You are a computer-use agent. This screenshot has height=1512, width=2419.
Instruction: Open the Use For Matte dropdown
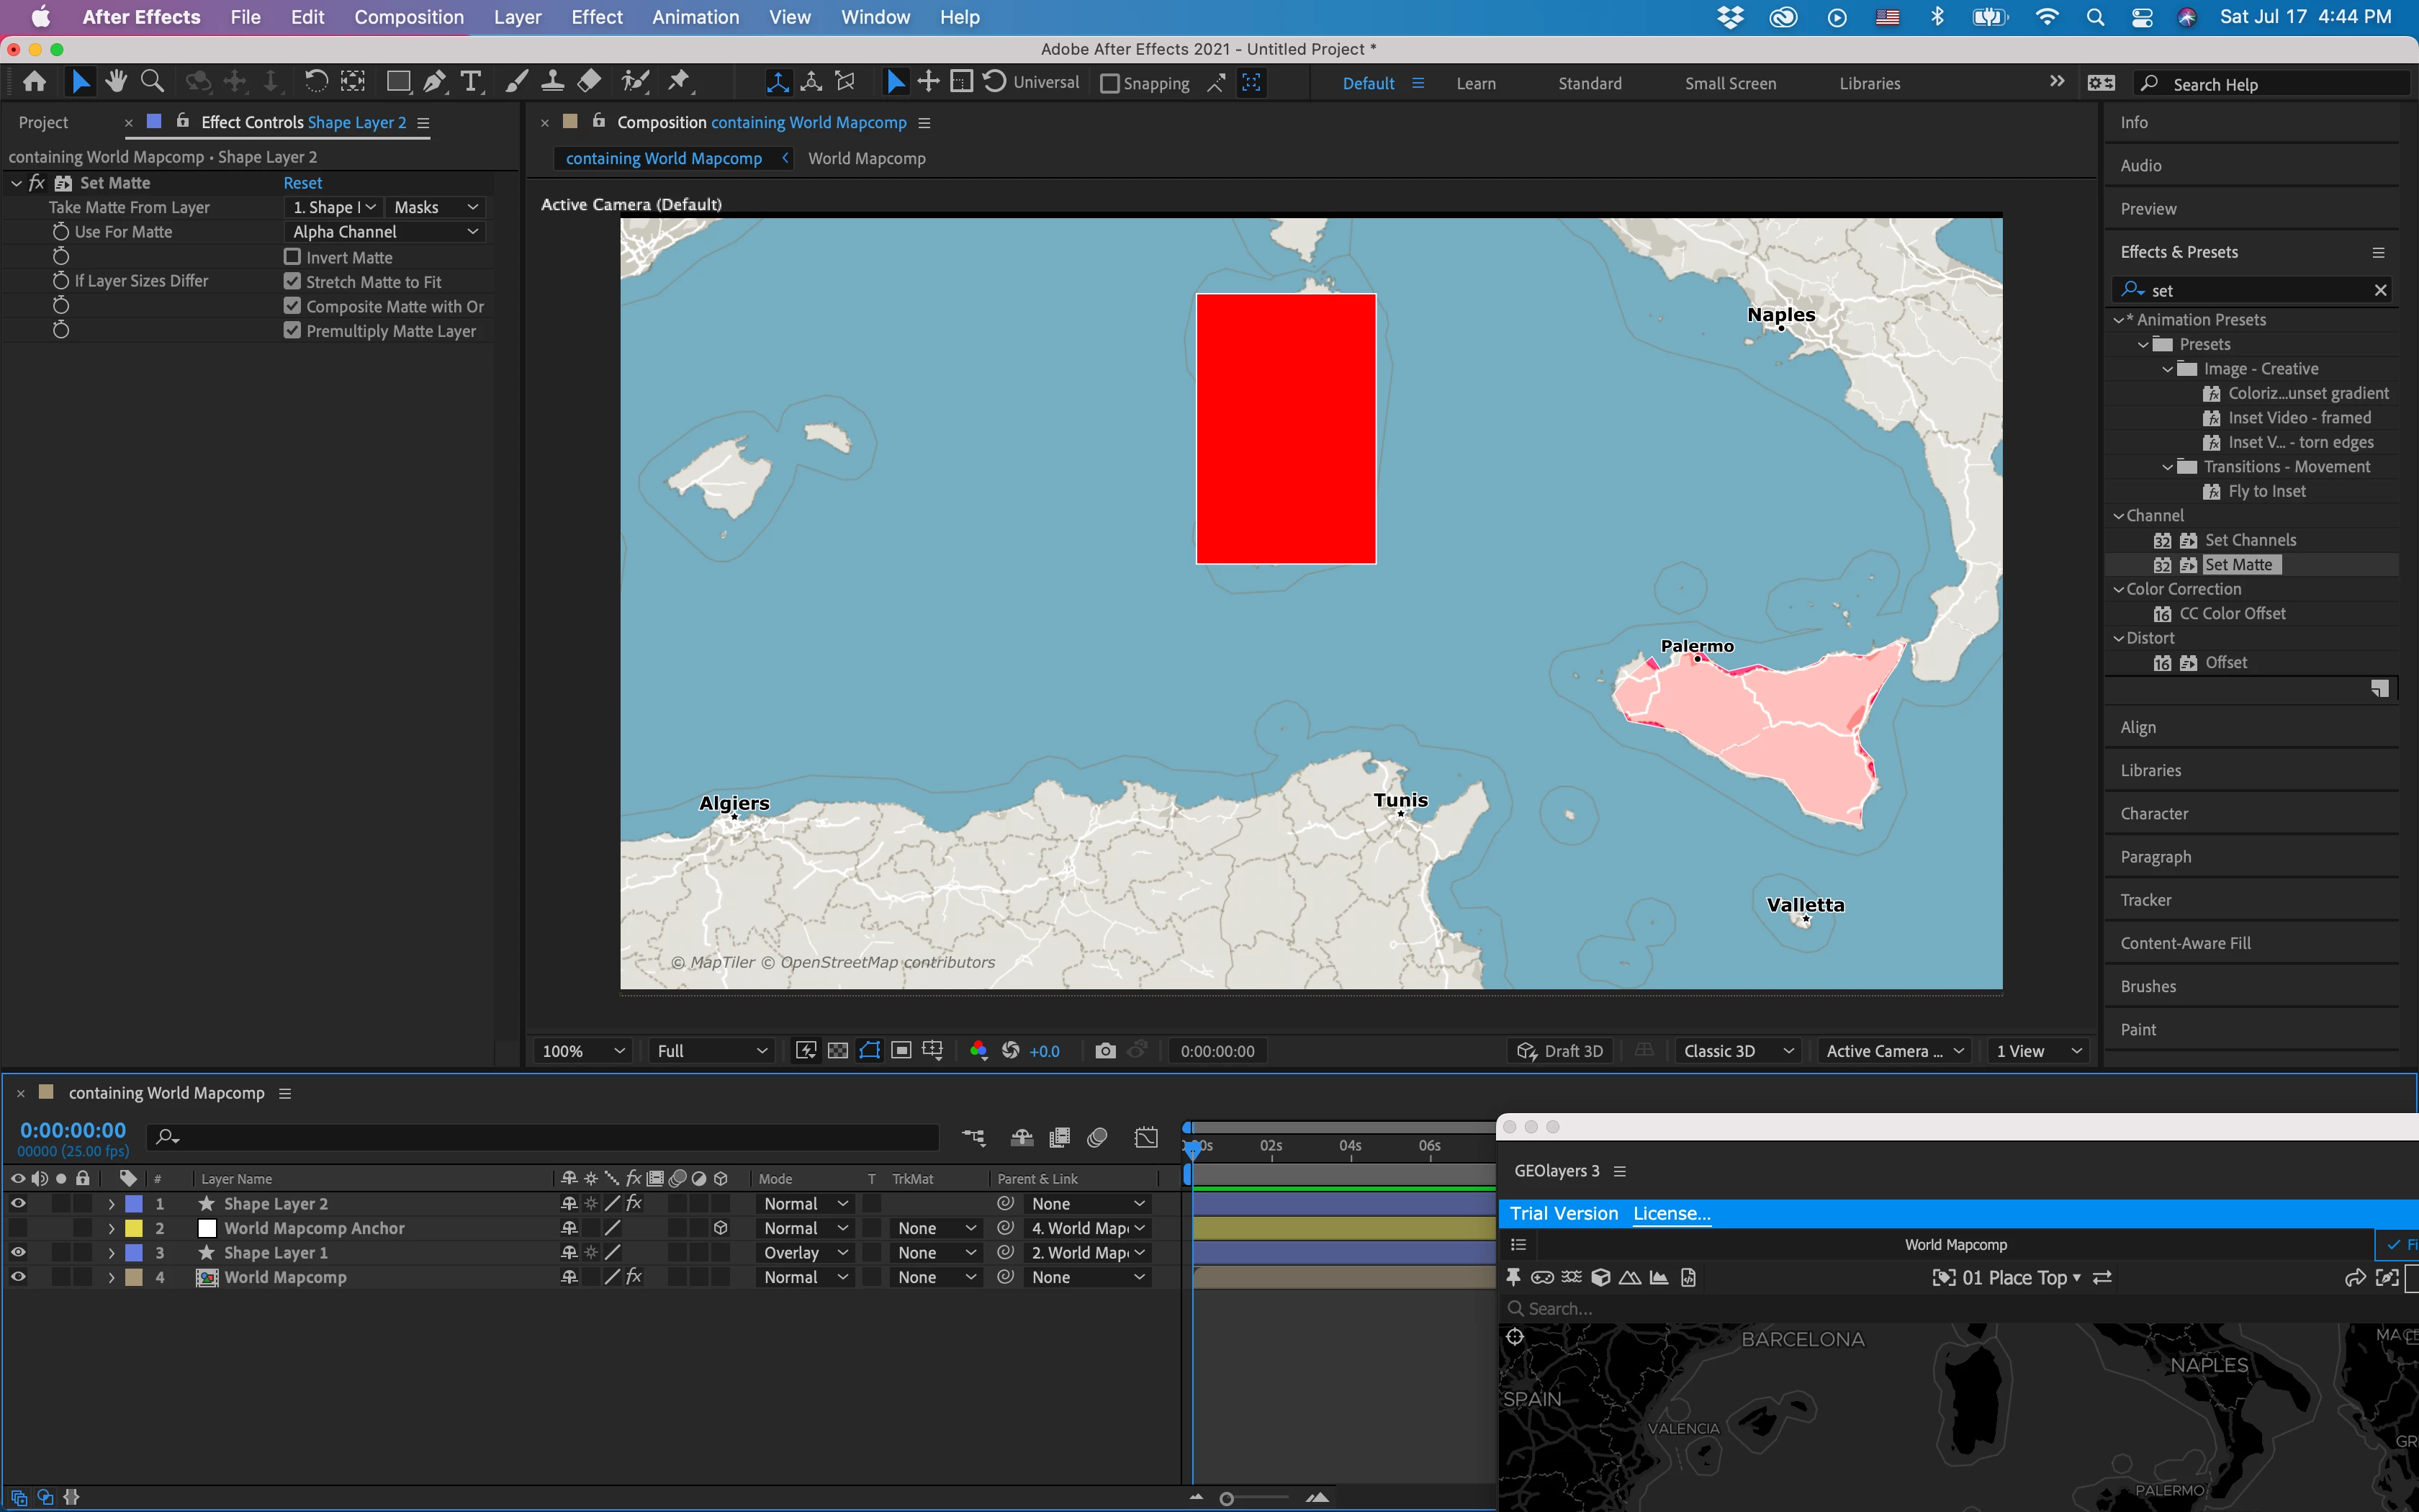(x=385, y=232)
